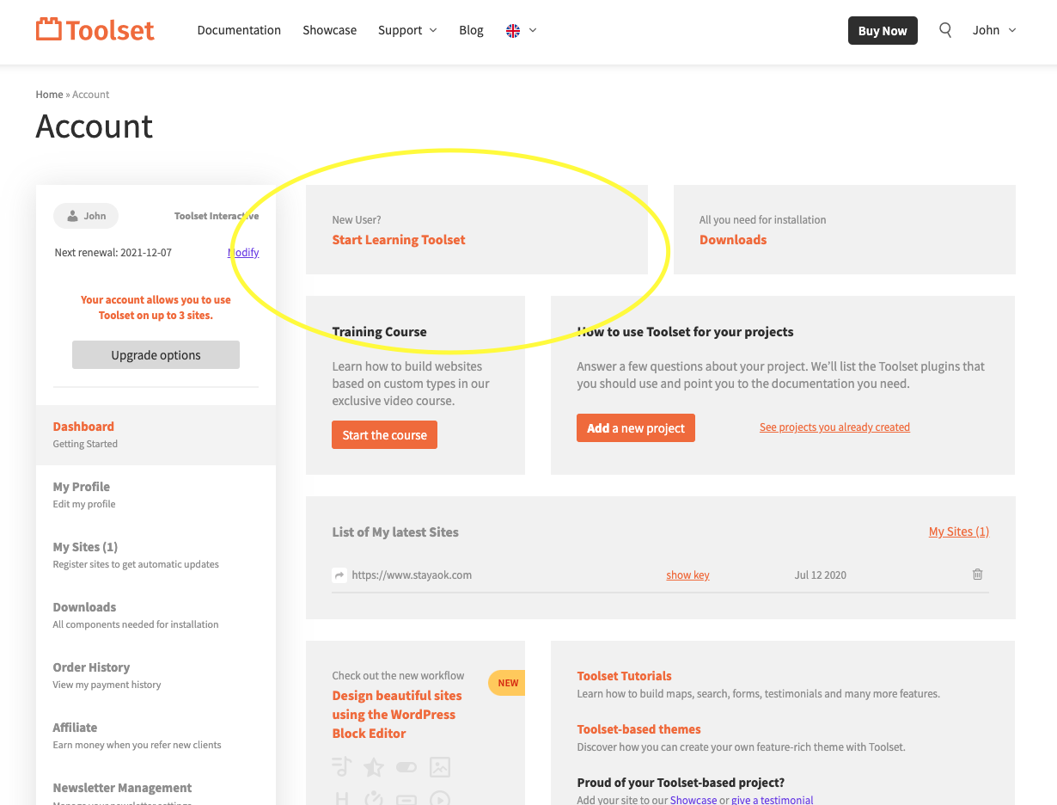This screenshot has height=805, width=1057.
Task: Click How to use Toolset for your projects heading
Action: (685, 332)
